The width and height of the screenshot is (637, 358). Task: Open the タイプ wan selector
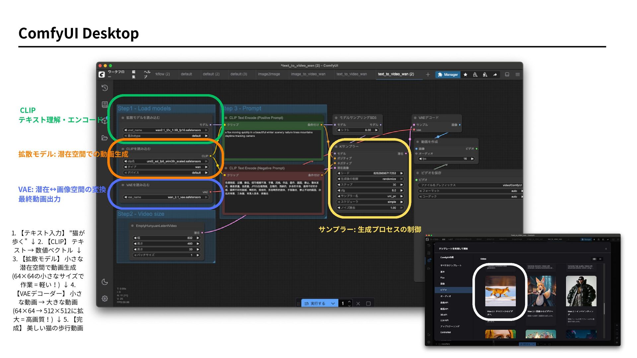(166, 167)
